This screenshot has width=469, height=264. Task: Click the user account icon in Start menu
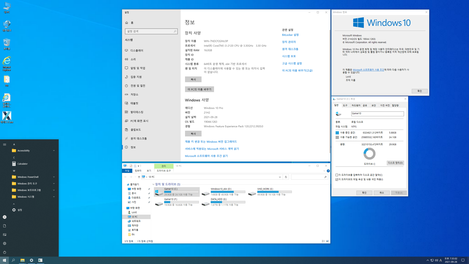4,217
